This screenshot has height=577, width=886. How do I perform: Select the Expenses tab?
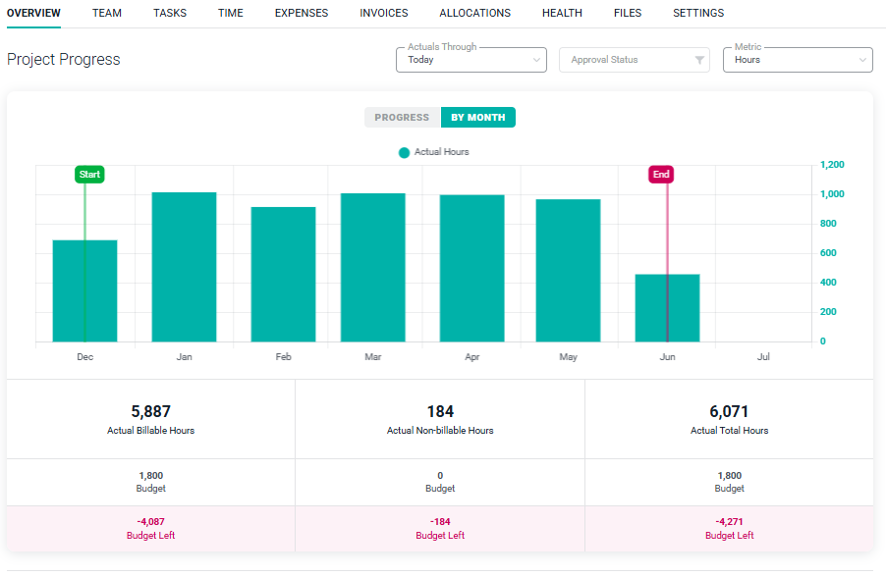point(302,13)
